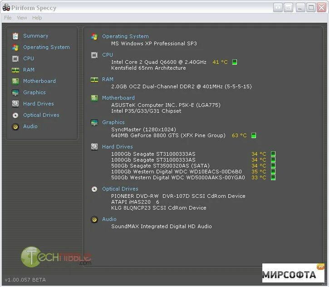Click the PIONEER DVD-RW DVR-107D text
Image resolution: width=329 pixels, height=287 pixels.
pyautogui.click(x=178, y=196)
